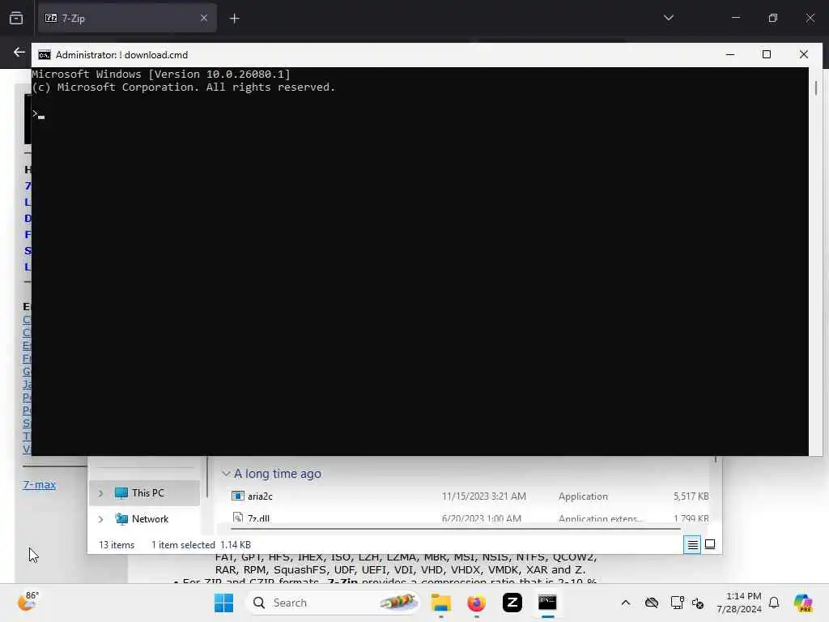Launch the Copilot preview icon
Image resolution: width=829 pixels, height=622 pixels.
click(x=803, y=603)
